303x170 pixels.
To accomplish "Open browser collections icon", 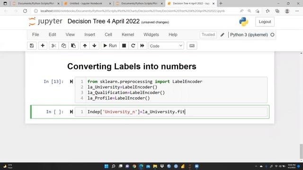I will (x=277, y=11).
